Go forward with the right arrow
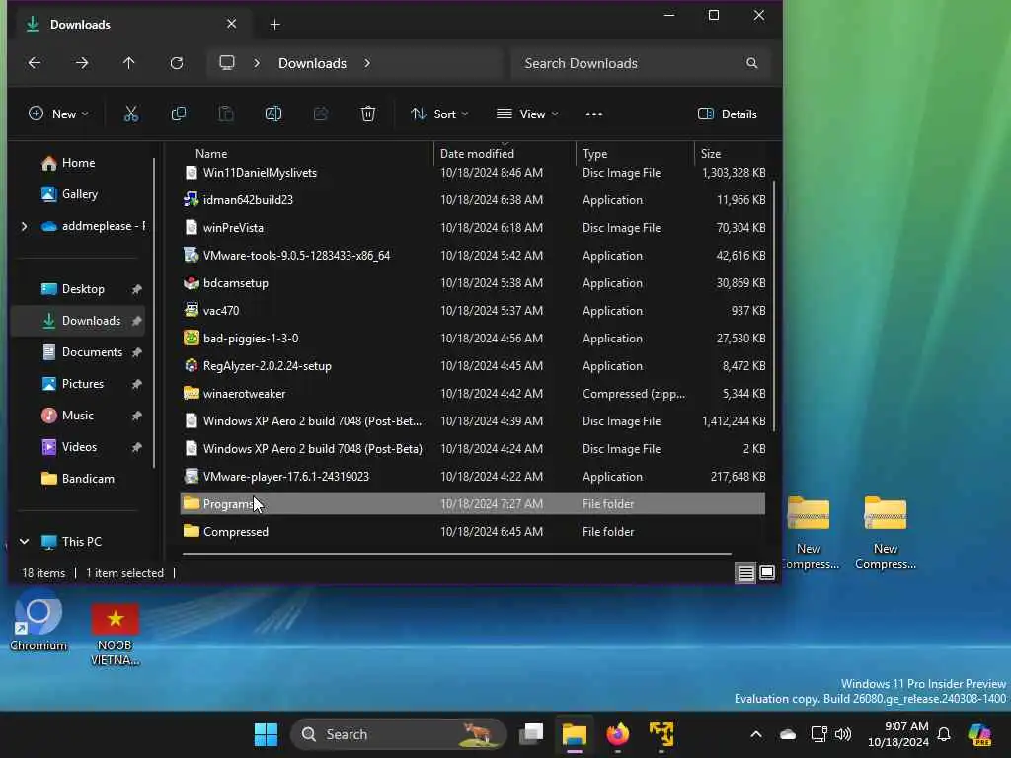 (x=82, y=63)
